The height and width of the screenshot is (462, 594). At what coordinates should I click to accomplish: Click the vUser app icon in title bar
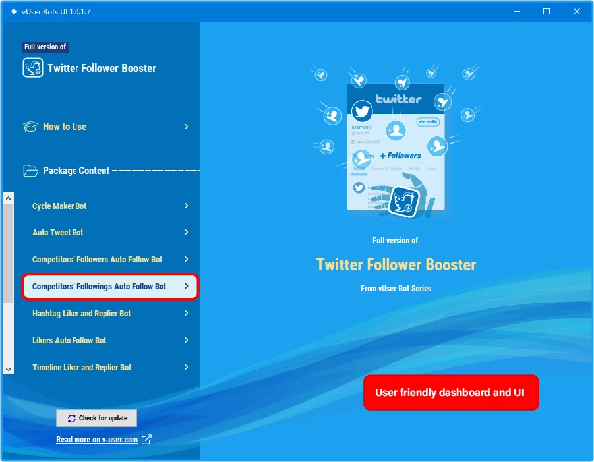[x=14, y=12]
